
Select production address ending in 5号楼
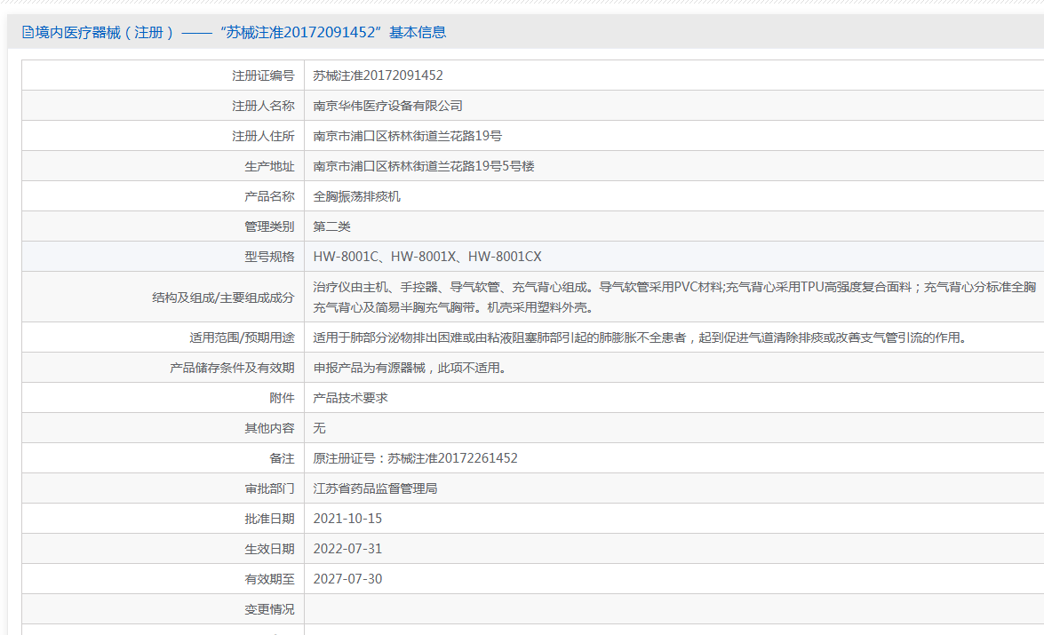pos(424,166)
